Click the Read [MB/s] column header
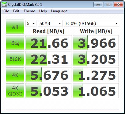The width and height of the screenshot is (125, 114). [x=48, y=31]
